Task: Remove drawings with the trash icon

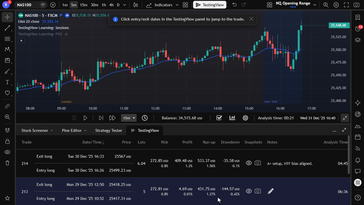Action: click(x=7, y=163)
